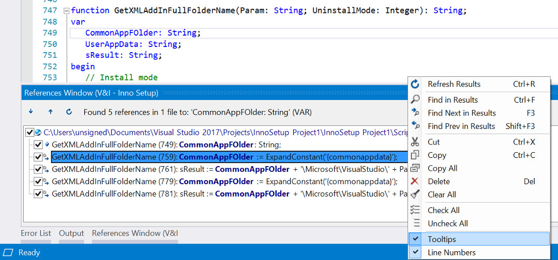Click the 'Ready' status bar text
Viewport: 558px width, 260px height.
[29, 253]
